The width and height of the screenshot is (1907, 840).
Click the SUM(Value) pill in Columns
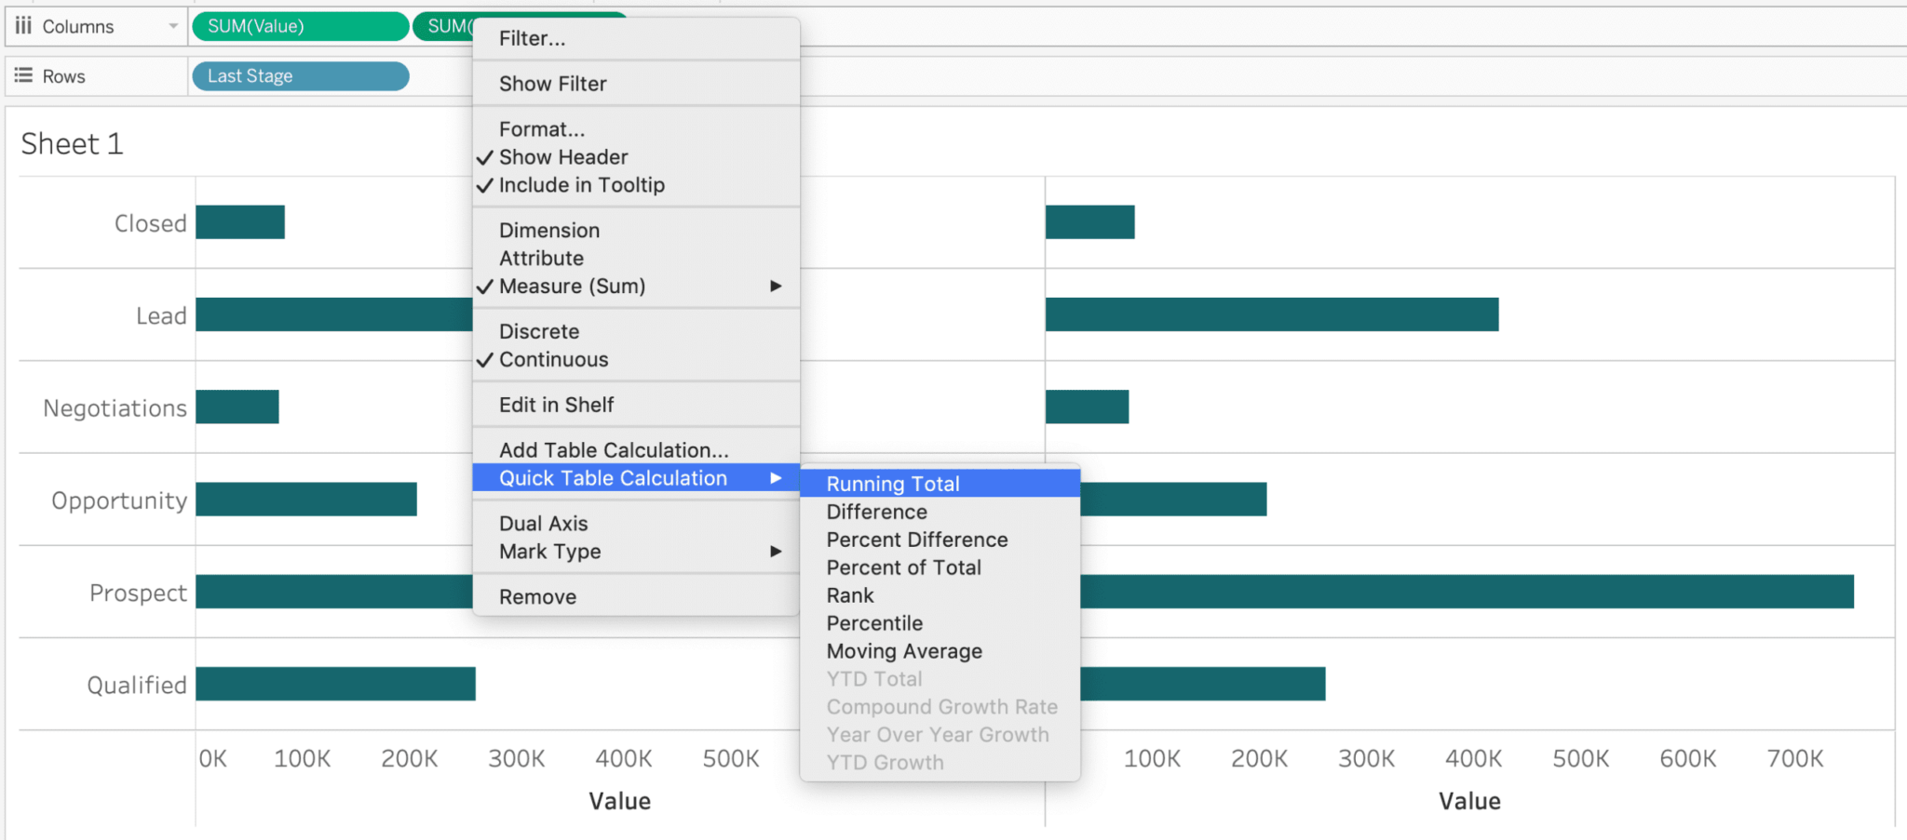[x=300, y=26]
